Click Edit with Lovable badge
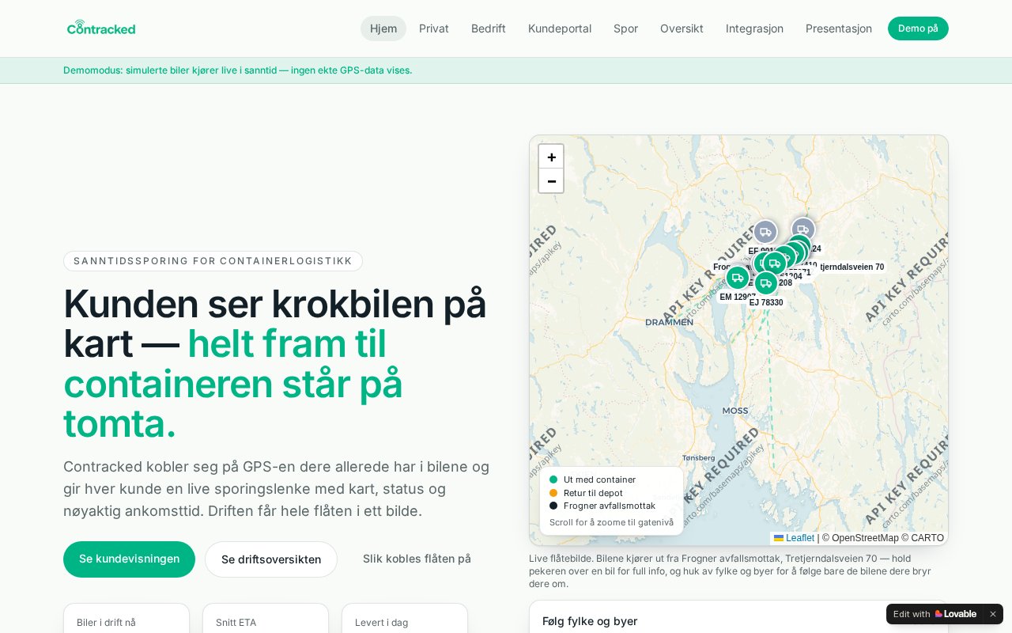This screenshot has width=1012, height=633. tap(935, 614)
